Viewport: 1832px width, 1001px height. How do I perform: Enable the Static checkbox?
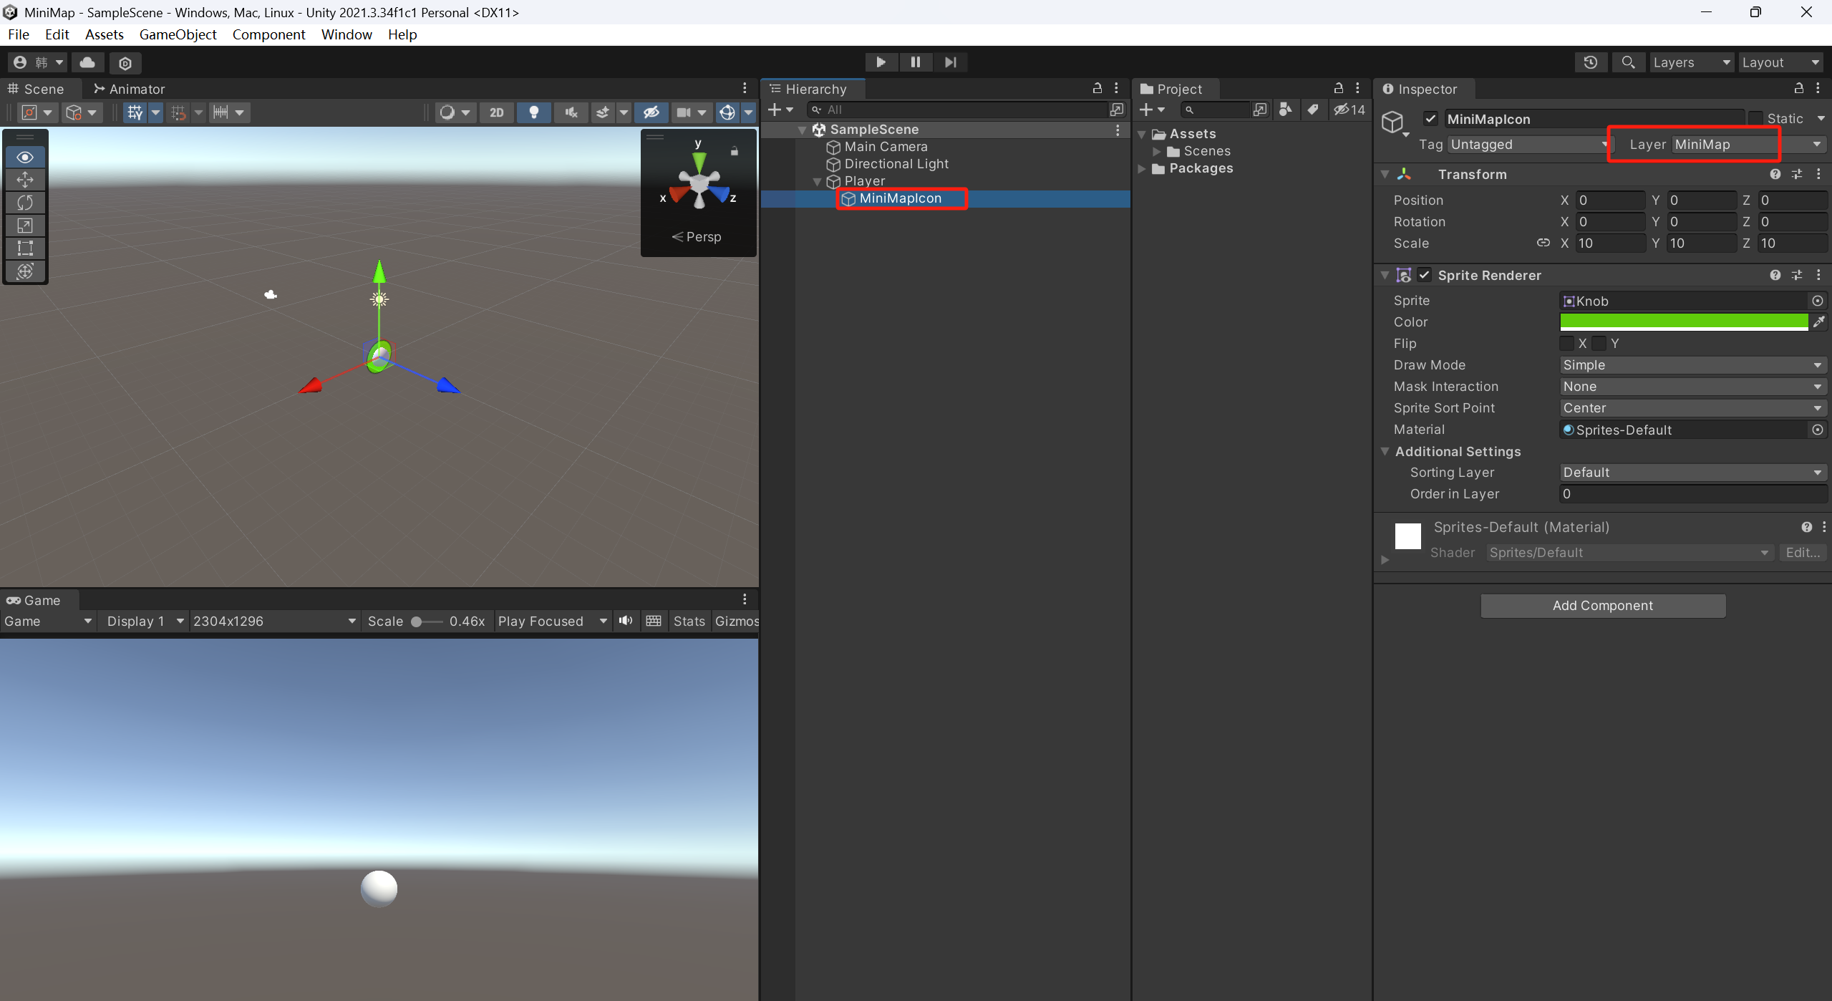click(x=1756, y=118)
